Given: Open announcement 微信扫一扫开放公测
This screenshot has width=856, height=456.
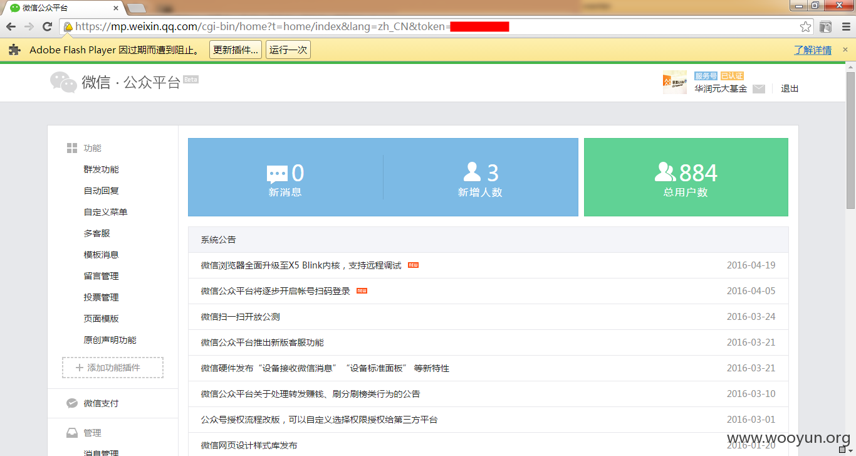Looking at the screenshot, I should point(241,317).
